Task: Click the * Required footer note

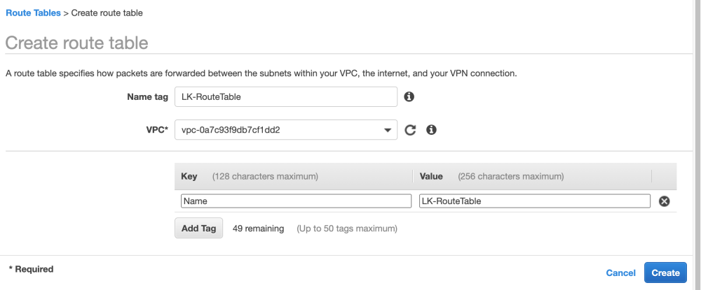Action: (x=31, y=269)
